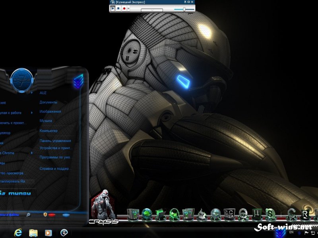Click the blue stacked chevron user icon
The height and width of the screenshot is (238, 318).
78,81
